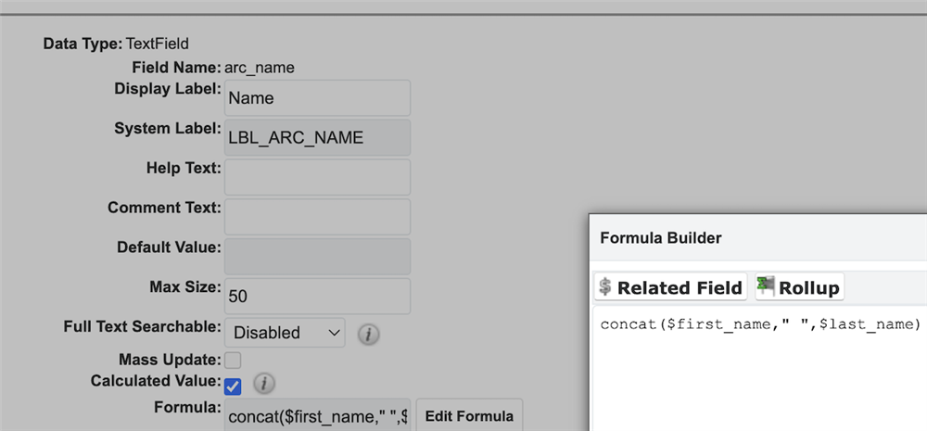Click the TextField data type value
The height and width of the screenshot is (431, 927).
click(158, 43)
